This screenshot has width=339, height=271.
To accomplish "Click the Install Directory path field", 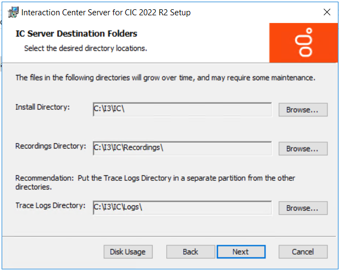I will tap(182, 110).
